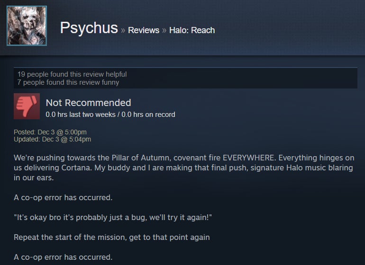Click the word EVERYWHERE in the review
The height and width of the screenshot is (265, 365).
point(249,158)
